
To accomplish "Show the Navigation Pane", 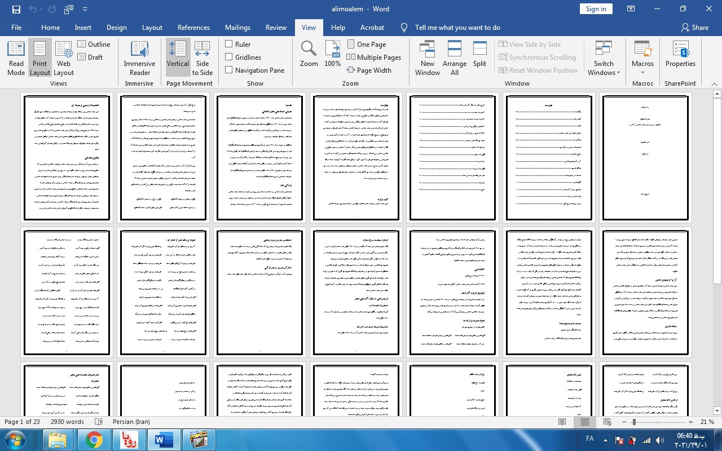I will [x=229, y=70].
